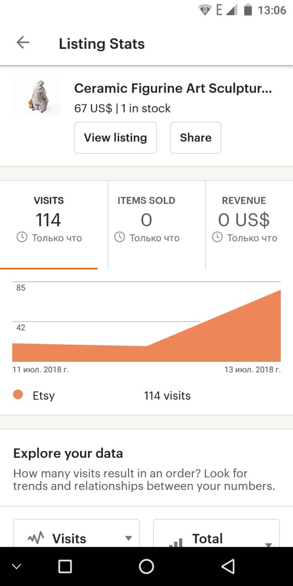The width and height of the screenshot is (293, 586).
Task: Click the waveform icon beside Visits
Action: tap(36, 538)
